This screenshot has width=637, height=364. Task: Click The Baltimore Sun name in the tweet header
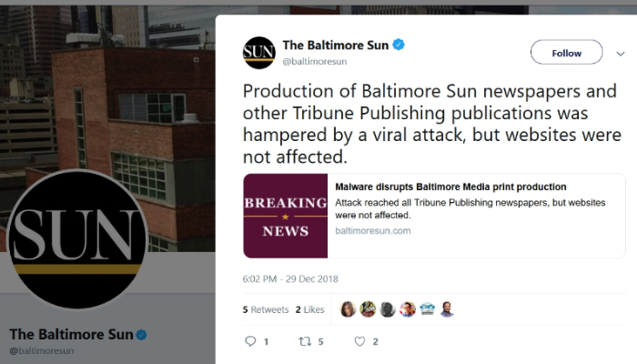[336, 45]
